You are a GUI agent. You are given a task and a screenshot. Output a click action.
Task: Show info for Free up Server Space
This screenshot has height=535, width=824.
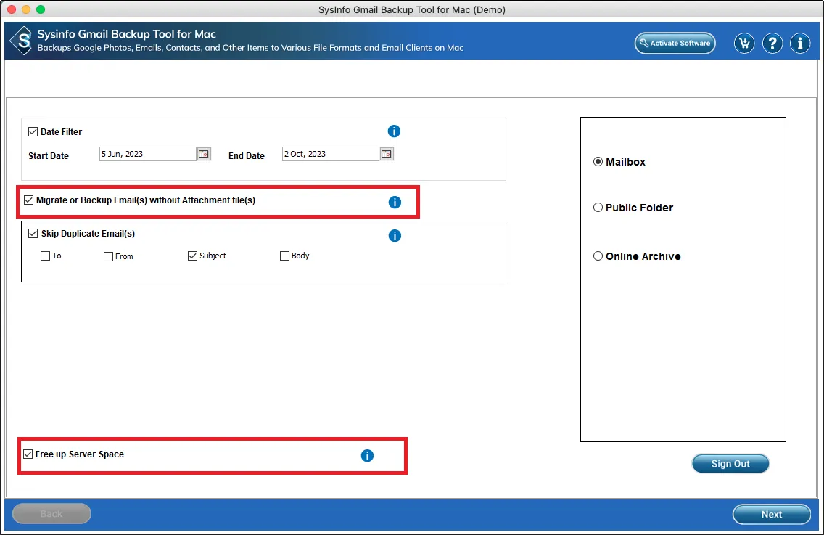pyautogui.click(x=367, y=456)
